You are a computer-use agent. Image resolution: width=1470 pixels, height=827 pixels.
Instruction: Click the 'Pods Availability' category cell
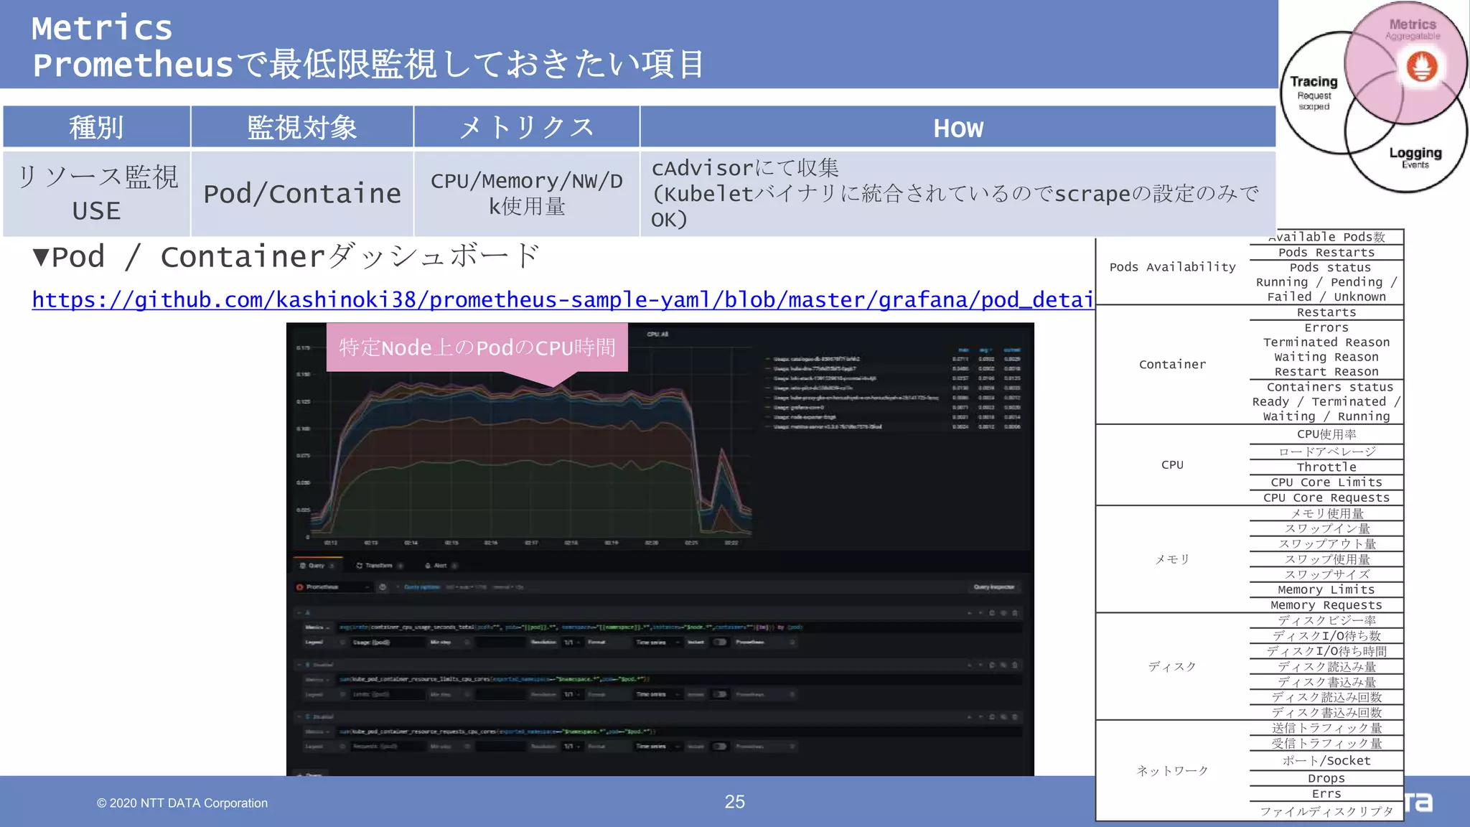click(x=1173, y=267)
